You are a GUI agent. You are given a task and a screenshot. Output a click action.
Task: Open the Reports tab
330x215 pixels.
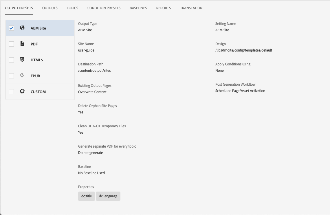[x=164, y=8]
